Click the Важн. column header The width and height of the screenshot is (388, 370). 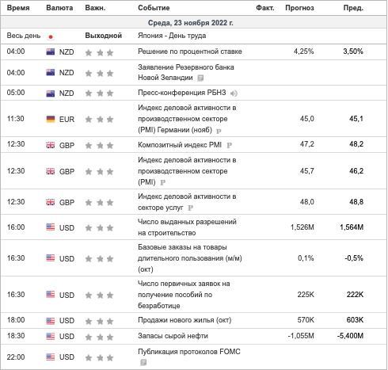[x=95, y=8]
